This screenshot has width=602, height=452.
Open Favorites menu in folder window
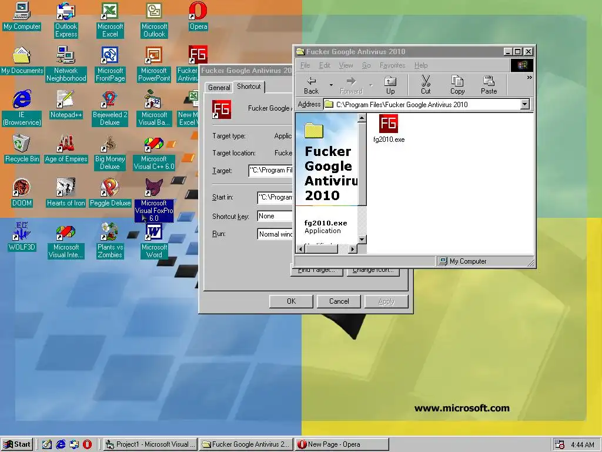click(x=392, y=65)
